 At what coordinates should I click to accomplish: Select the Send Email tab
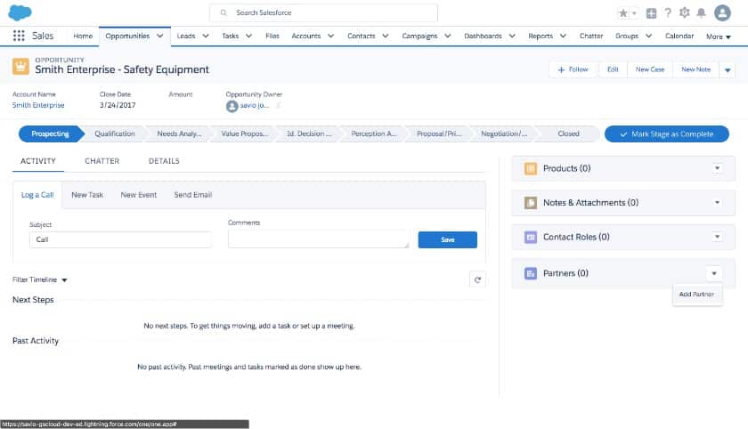pos(192,195)
